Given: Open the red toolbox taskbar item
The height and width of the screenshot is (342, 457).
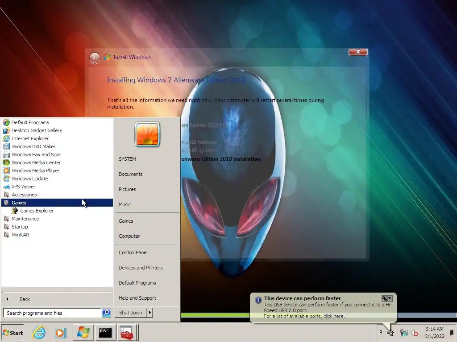Looking at the screenshot, I should [x=127, y=332].
